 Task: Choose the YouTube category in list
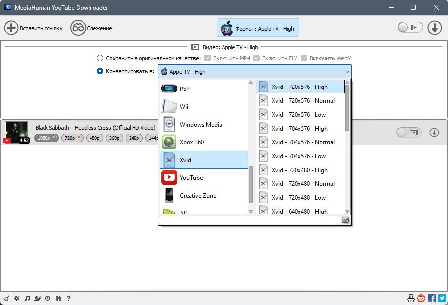click(x=204, y=177)
